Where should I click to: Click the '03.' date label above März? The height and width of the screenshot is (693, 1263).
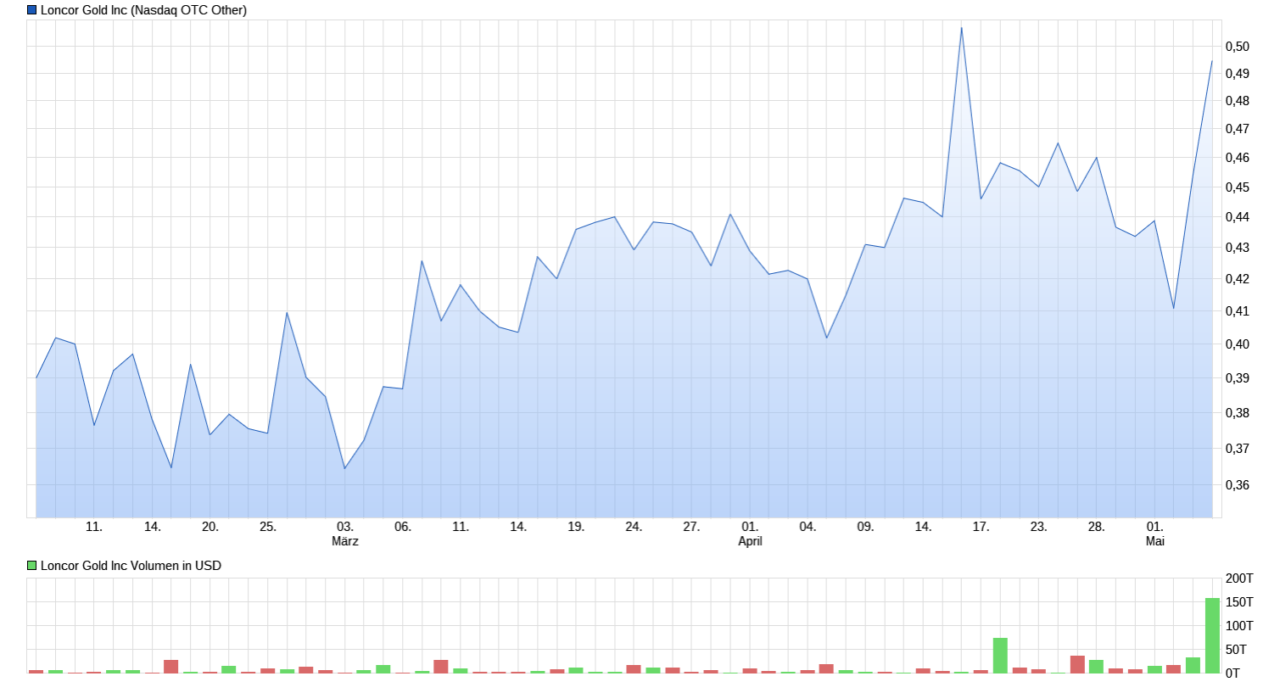[345, 527]
